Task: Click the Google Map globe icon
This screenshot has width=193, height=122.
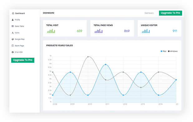Action: (13, 39)
